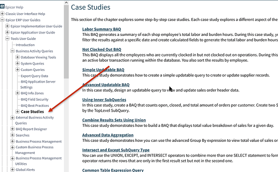The image size is (278, 172).
Task: Open Business Process Management topic
Action: click(x=39, y=141)
